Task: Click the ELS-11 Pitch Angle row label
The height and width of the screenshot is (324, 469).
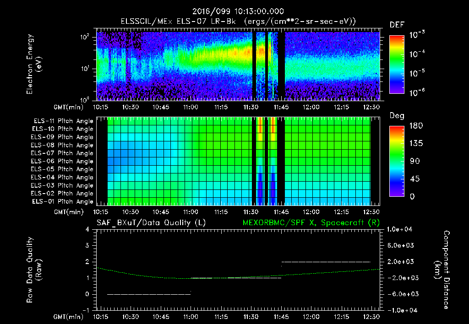Action: pos(63,121)
